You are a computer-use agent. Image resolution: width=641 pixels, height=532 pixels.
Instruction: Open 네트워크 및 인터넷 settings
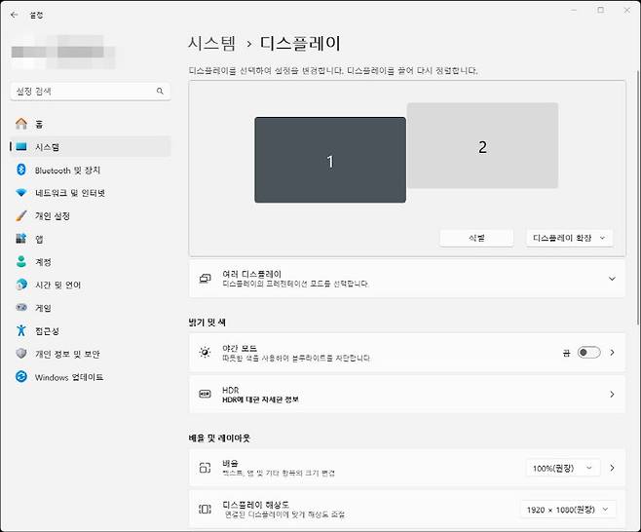point(90,193)
